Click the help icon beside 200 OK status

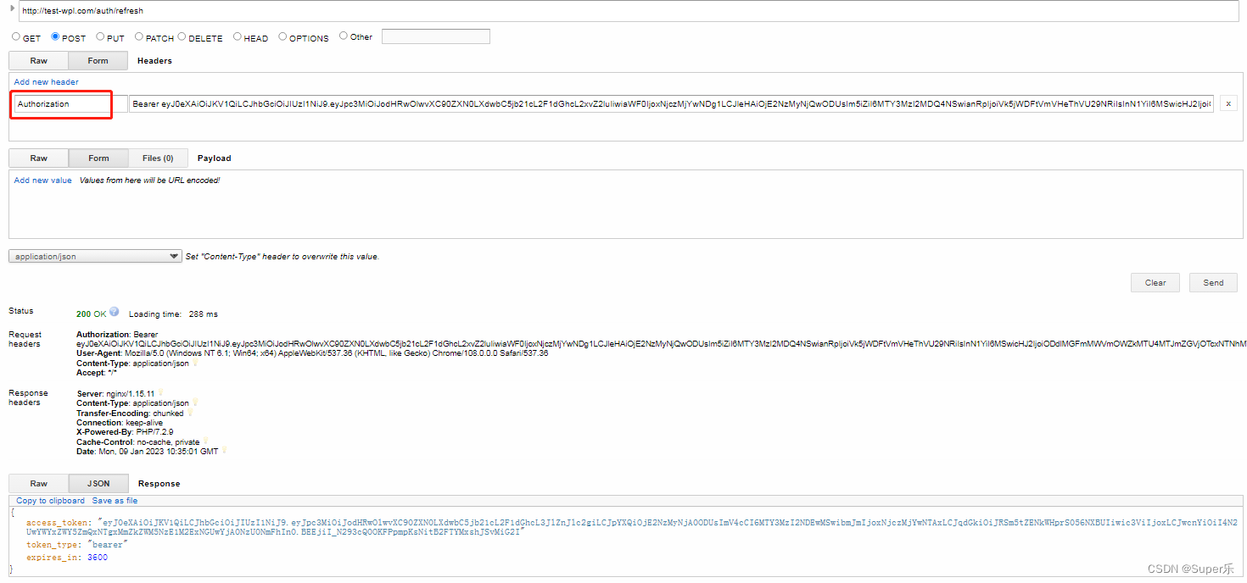(114, 312)
